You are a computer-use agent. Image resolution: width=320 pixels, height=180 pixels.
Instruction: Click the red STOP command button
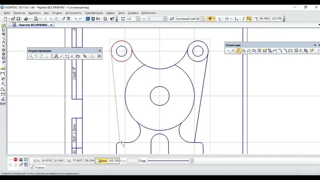15,159
